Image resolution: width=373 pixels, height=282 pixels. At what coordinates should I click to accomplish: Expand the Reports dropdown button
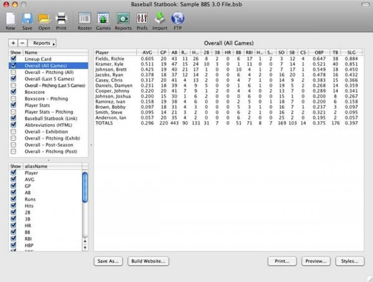point(42,43)
